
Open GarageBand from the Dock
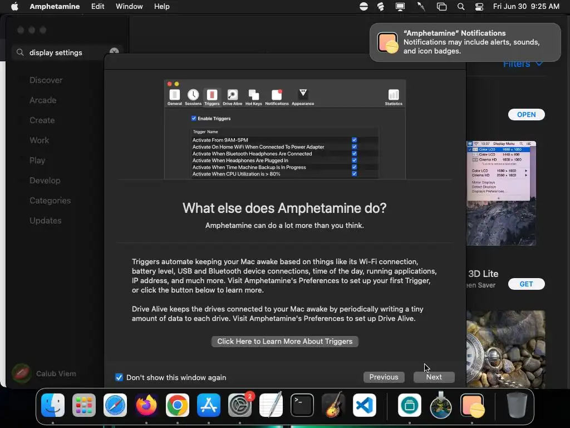pos(333,405)
